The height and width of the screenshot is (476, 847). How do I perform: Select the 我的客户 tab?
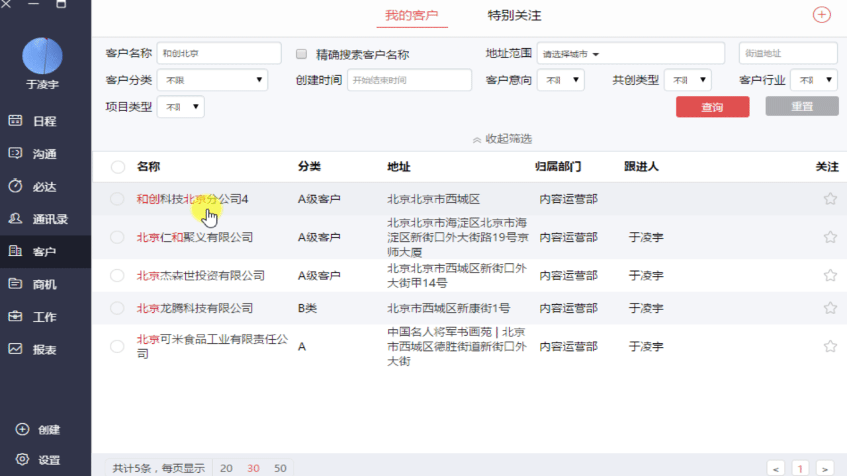pos(412,15)
